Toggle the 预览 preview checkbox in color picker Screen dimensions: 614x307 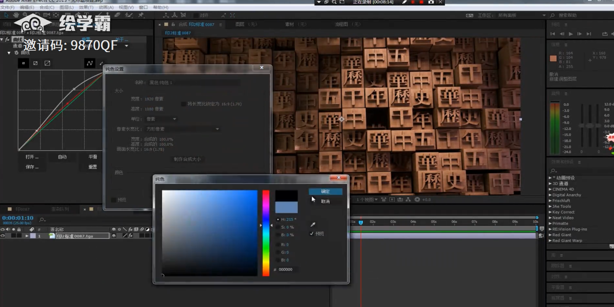pos(312,234)
